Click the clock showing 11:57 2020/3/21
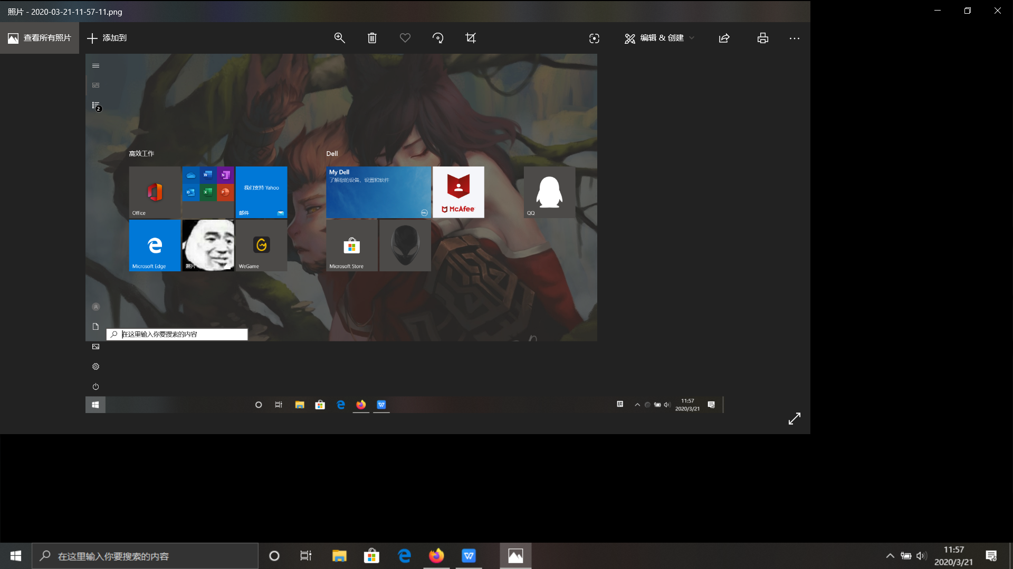Viewport: 1013px width, 569px height. 953,556
